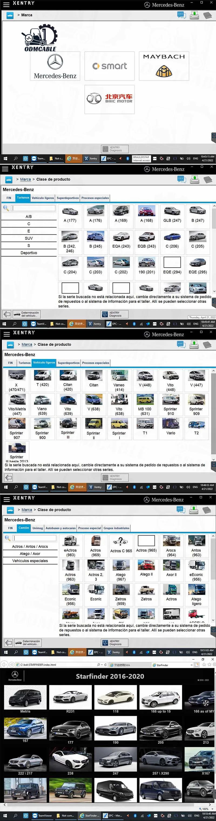Select the MB 100 (631) tile
The height and width of the screenshot is (821, 216).
145,405
